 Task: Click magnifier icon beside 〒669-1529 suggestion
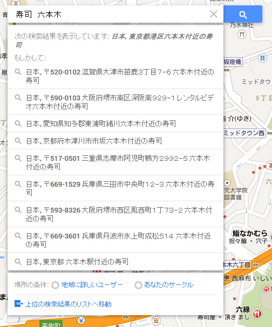(x=18, y=184)
